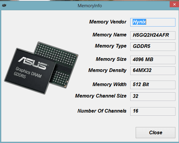The width and height of the screenshot is (179, 143).
Task: Select the Memory Type field GDDR5
Action: coord(153,47)
